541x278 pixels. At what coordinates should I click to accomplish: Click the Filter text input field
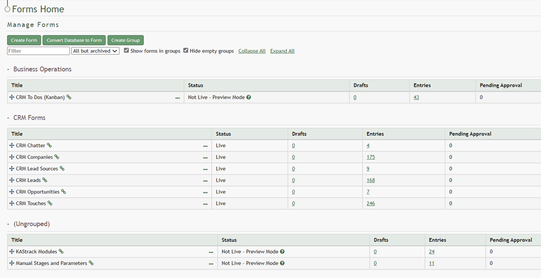[x=38, y=51]
